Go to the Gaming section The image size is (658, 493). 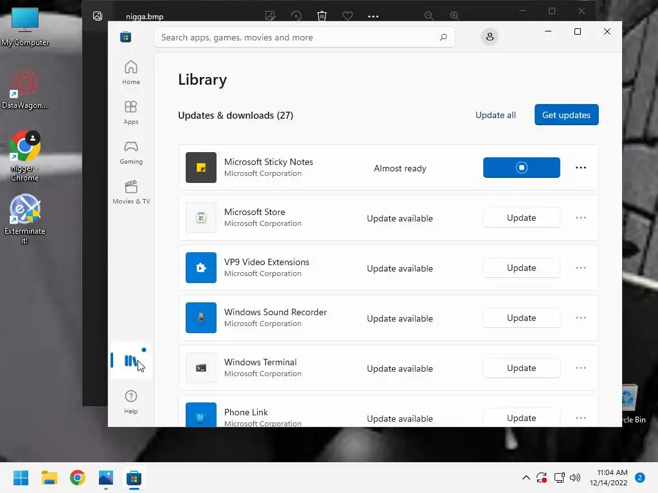[131, 152]
